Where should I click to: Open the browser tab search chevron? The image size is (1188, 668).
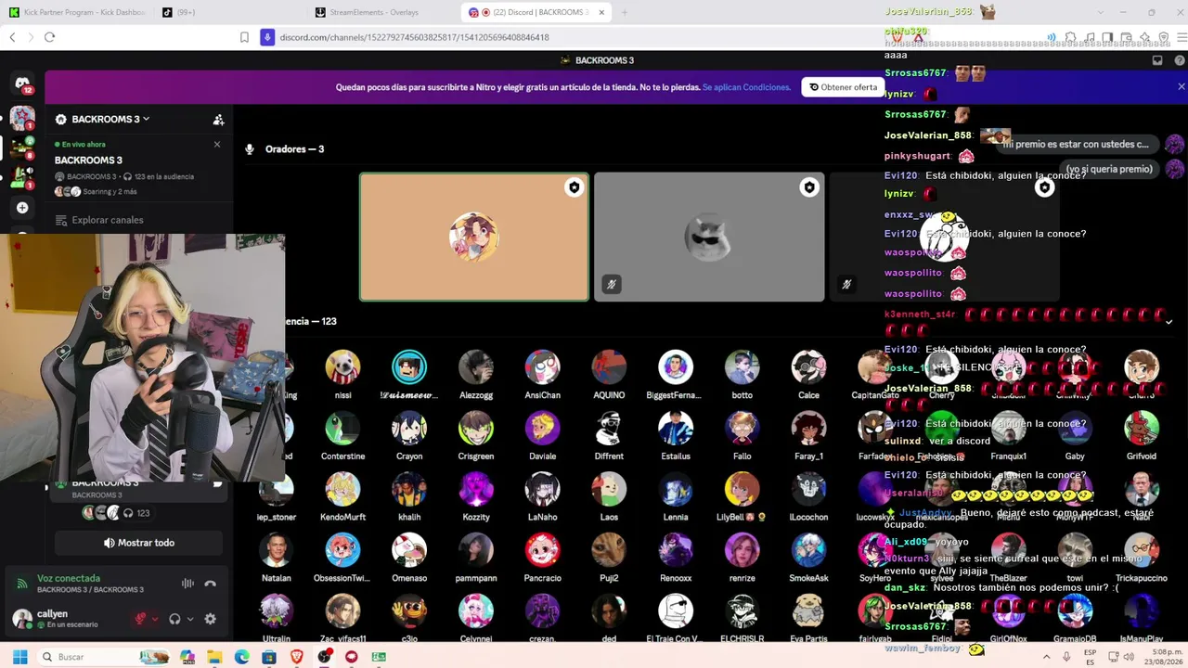point(1099,13)
